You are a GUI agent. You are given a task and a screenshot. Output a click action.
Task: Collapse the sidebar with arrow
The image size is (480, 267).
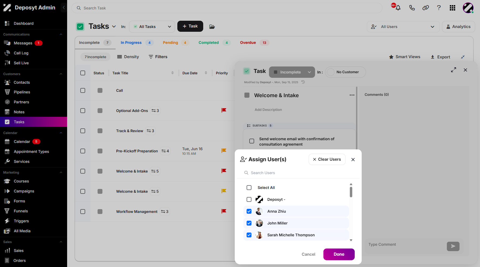click(x=64, y=8)
